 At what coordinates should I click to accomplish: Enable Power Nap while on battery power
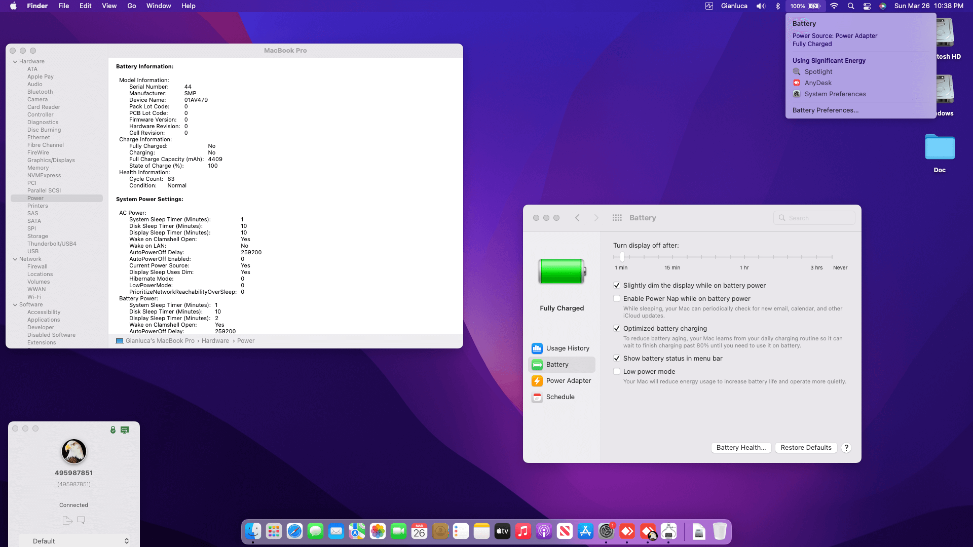coord(617,299)
